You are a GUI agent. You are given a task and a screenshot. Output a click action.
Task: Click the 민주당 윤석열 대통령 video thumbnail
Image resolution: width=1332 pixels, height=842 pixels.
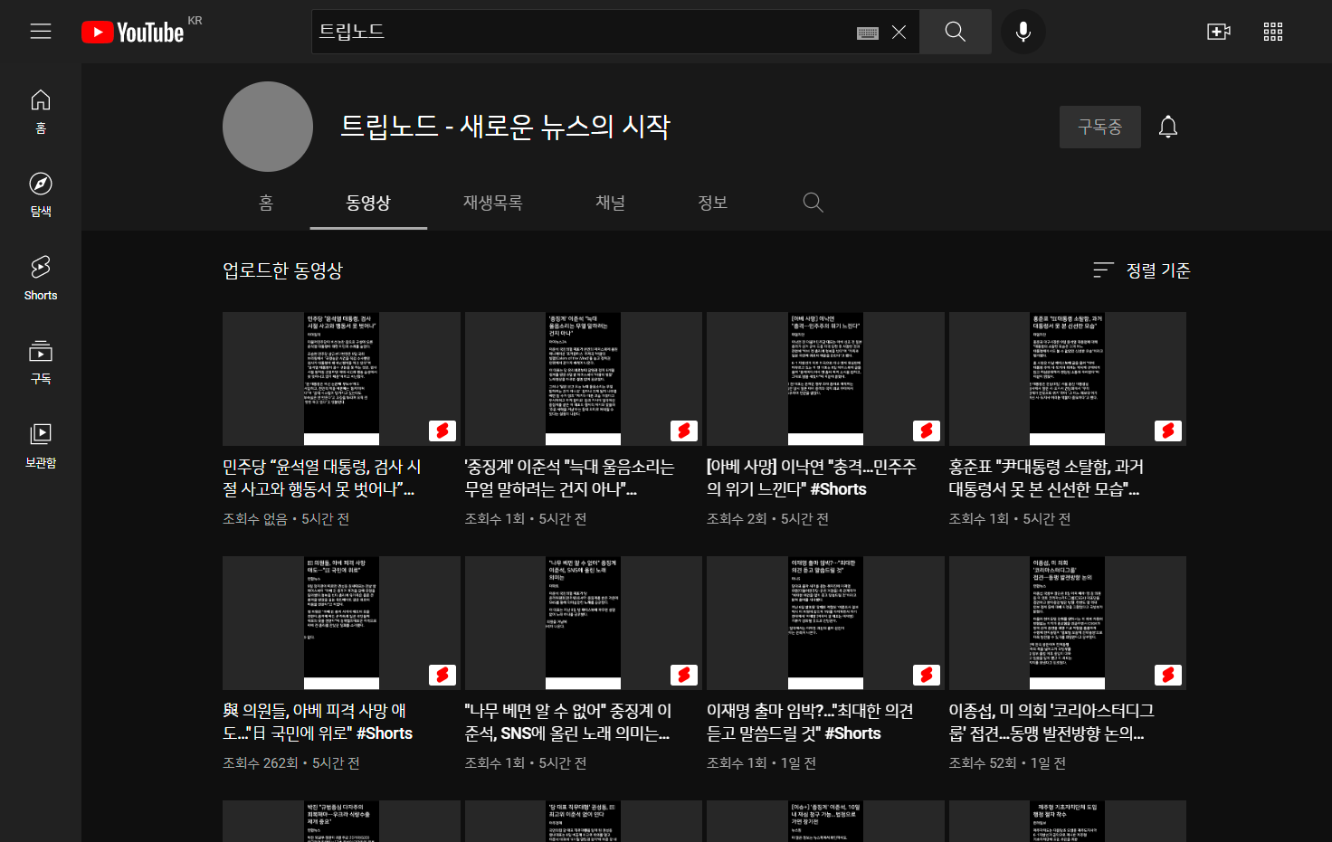click(x=341, y=378)
